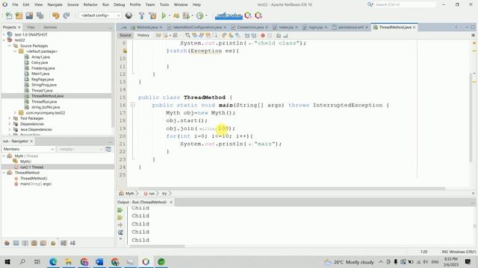The image size is (478, 268).
Task: Collapse the default package node
Action: 15,51
